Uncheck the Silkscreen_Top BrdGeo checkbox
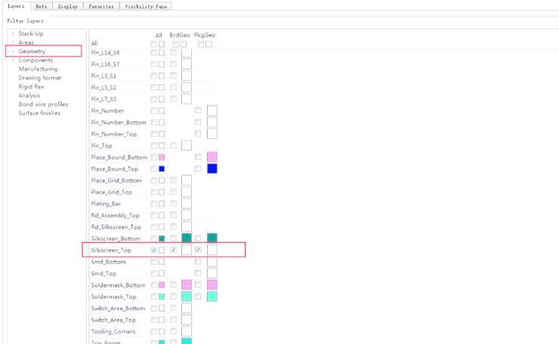This screenshot has height=344, width=559. pyautogui.click(x=174, y=250)
